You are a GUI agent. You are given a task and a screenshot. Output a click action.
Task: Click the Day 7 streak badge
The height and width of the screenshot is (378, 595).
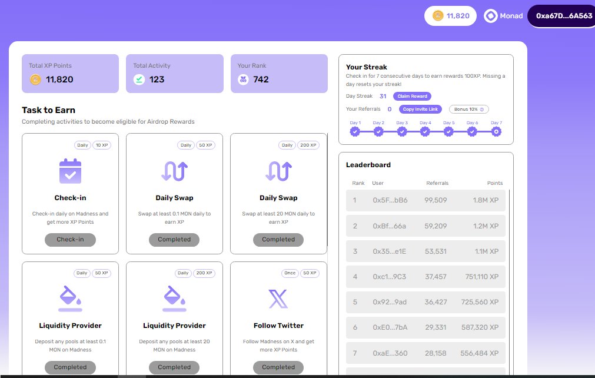496,132
